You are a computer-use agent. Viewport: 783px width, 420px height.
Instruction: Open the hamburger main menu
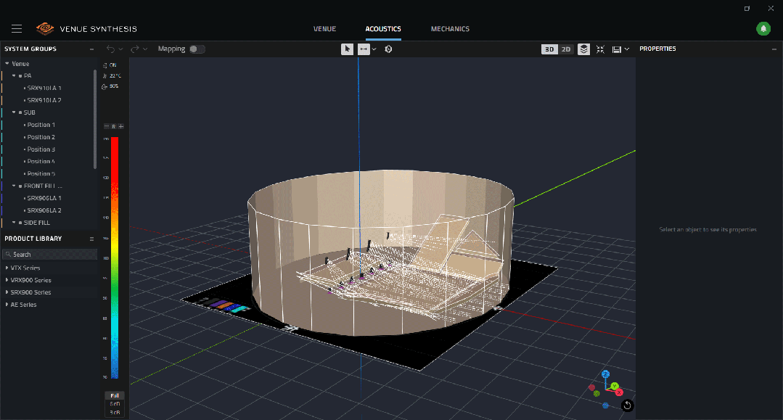17,29
